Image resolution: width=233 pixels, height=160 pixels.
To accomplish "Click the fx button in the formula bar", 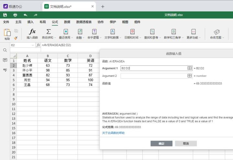I will 38,45.
